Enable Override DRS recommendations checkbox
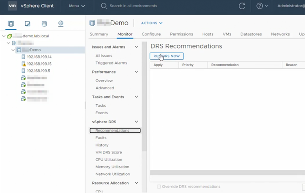Viewport: 305px width, 193px height. click(x=159, y=187)
